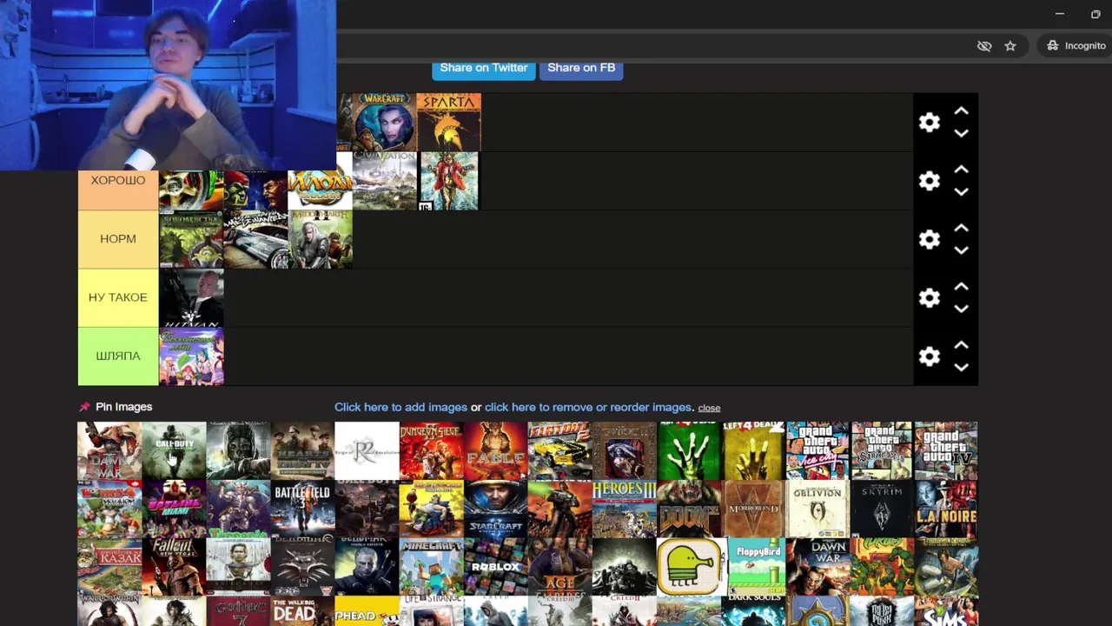
Task: Open 'Click here to add images' link
Action: coord(400,407)
